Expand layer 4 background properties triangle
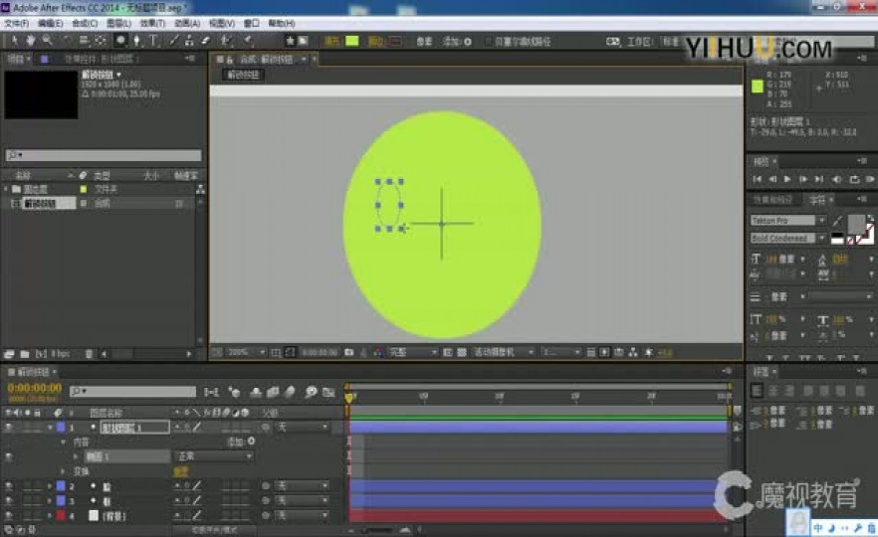This screenshot has width=878, height=537. click(50, 516)
